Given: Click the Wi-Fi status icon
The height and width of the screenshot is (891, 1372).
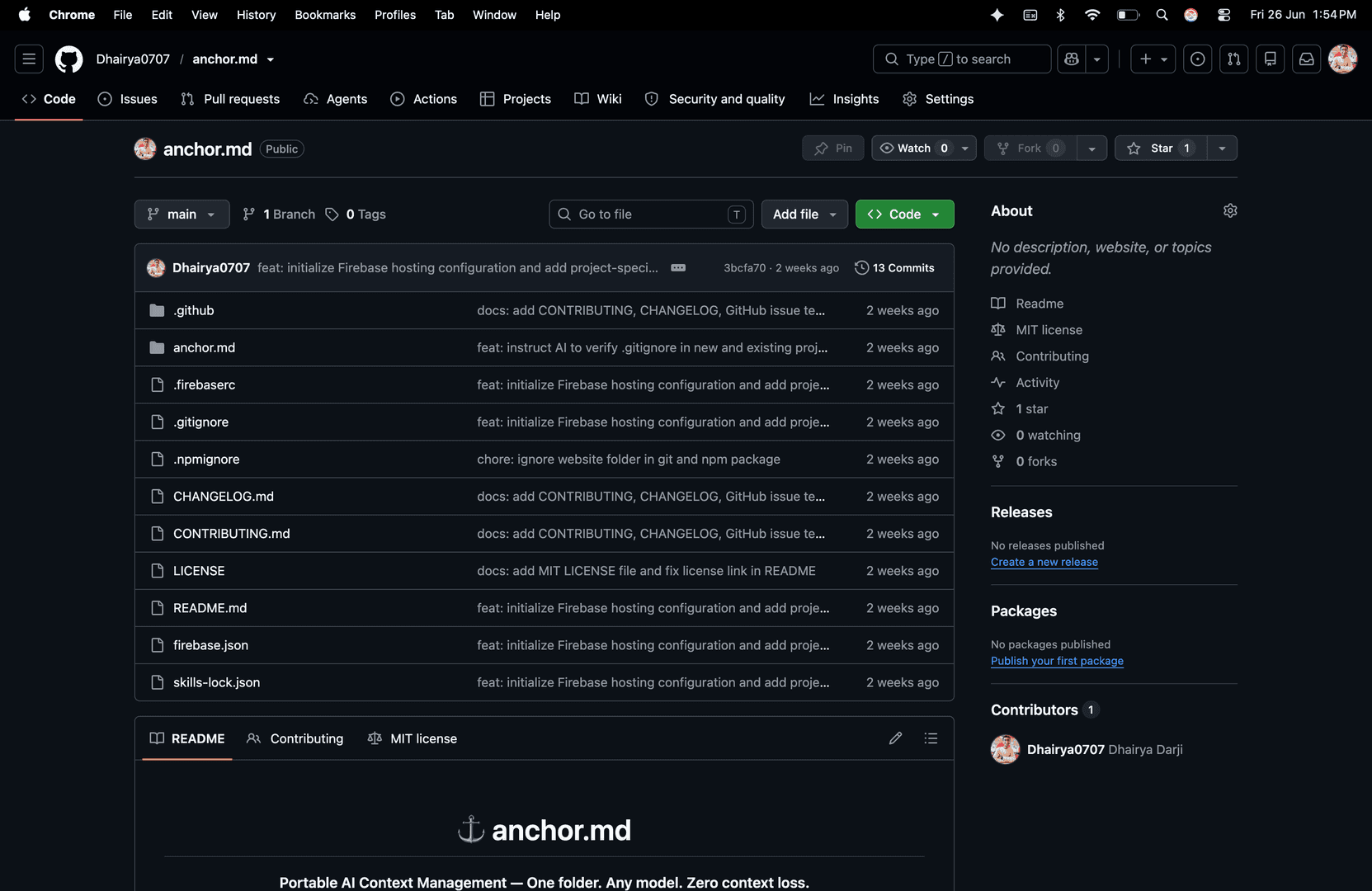Looking at the screenshot, I should [1092, 15].
